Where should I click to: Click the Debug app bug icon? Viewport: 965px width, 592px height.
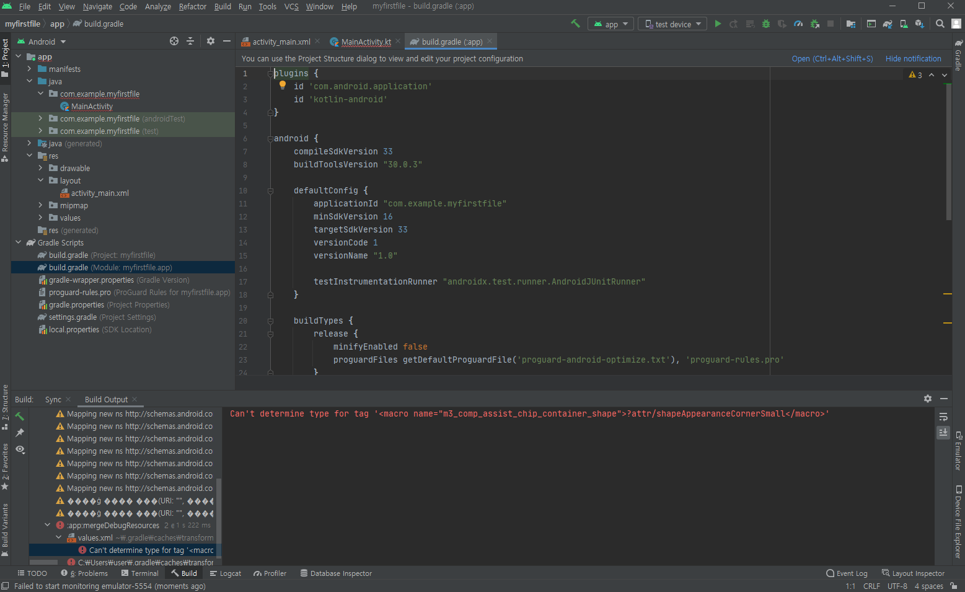tap(766, 24)
